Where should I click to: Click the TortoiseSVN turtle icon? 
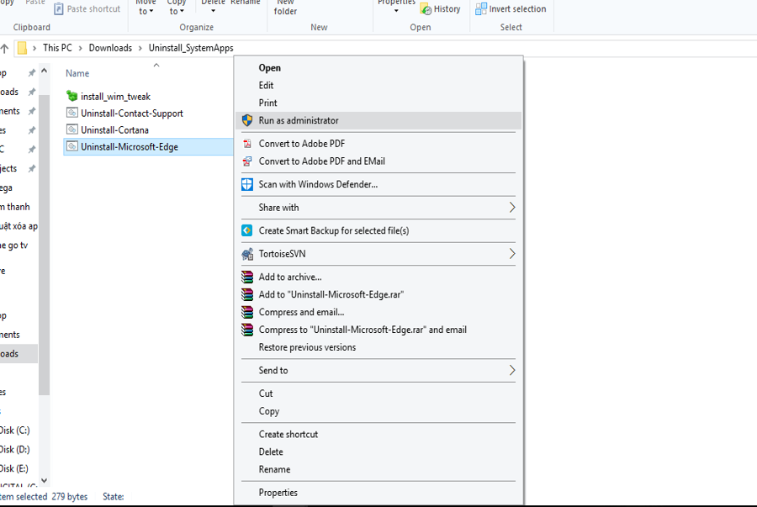247,254
